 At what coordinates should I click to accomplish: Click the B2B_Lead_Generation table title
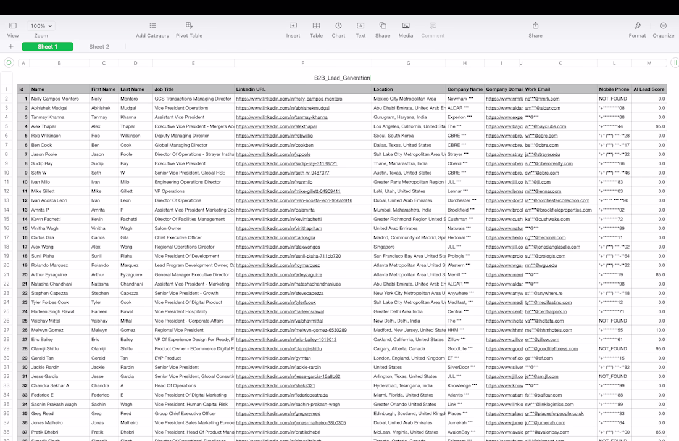tap(342, 78)
